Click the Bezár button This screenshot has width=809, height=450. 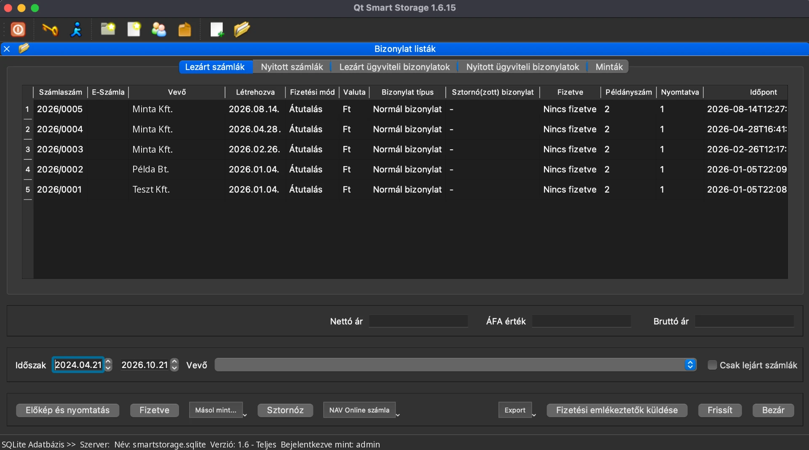[x=773, y=410]
